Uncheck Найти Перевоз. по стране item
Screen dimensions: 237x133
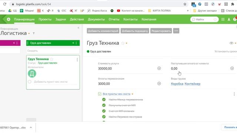(104, 117)
